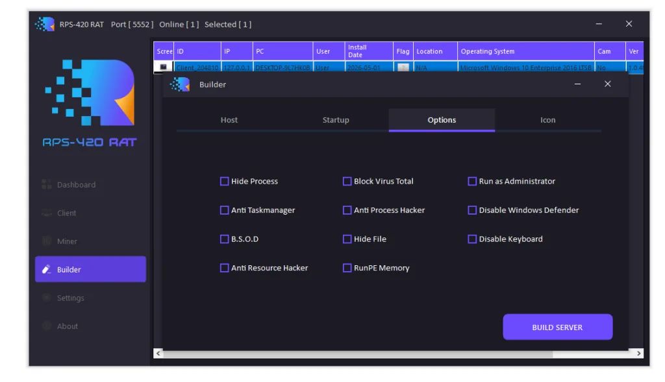This screenshot has height=382, width=665.
Task: Toggle the Anti Taskmanager checkbox
Action: pos(224,210)
